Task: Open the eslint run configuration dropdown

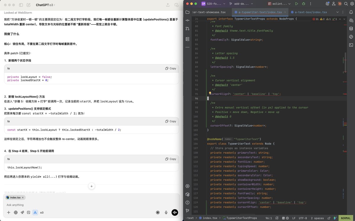Action: (x=279, y=4)
